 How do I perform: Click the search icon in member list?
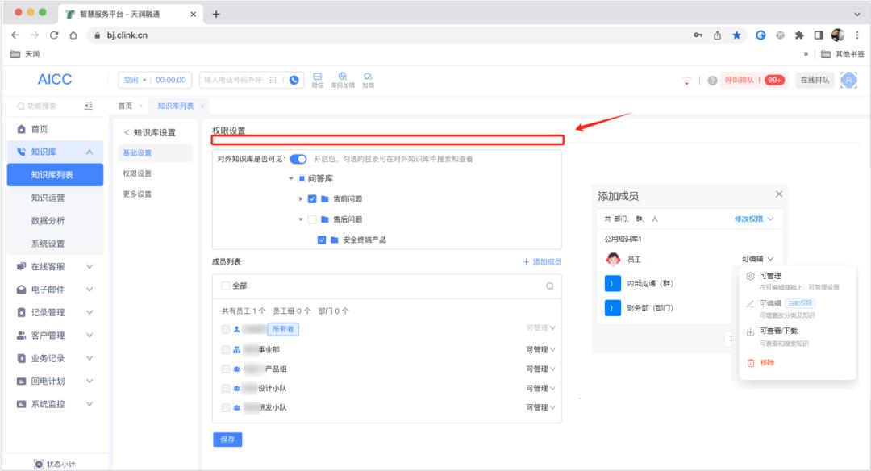click(x=550, y=286)
